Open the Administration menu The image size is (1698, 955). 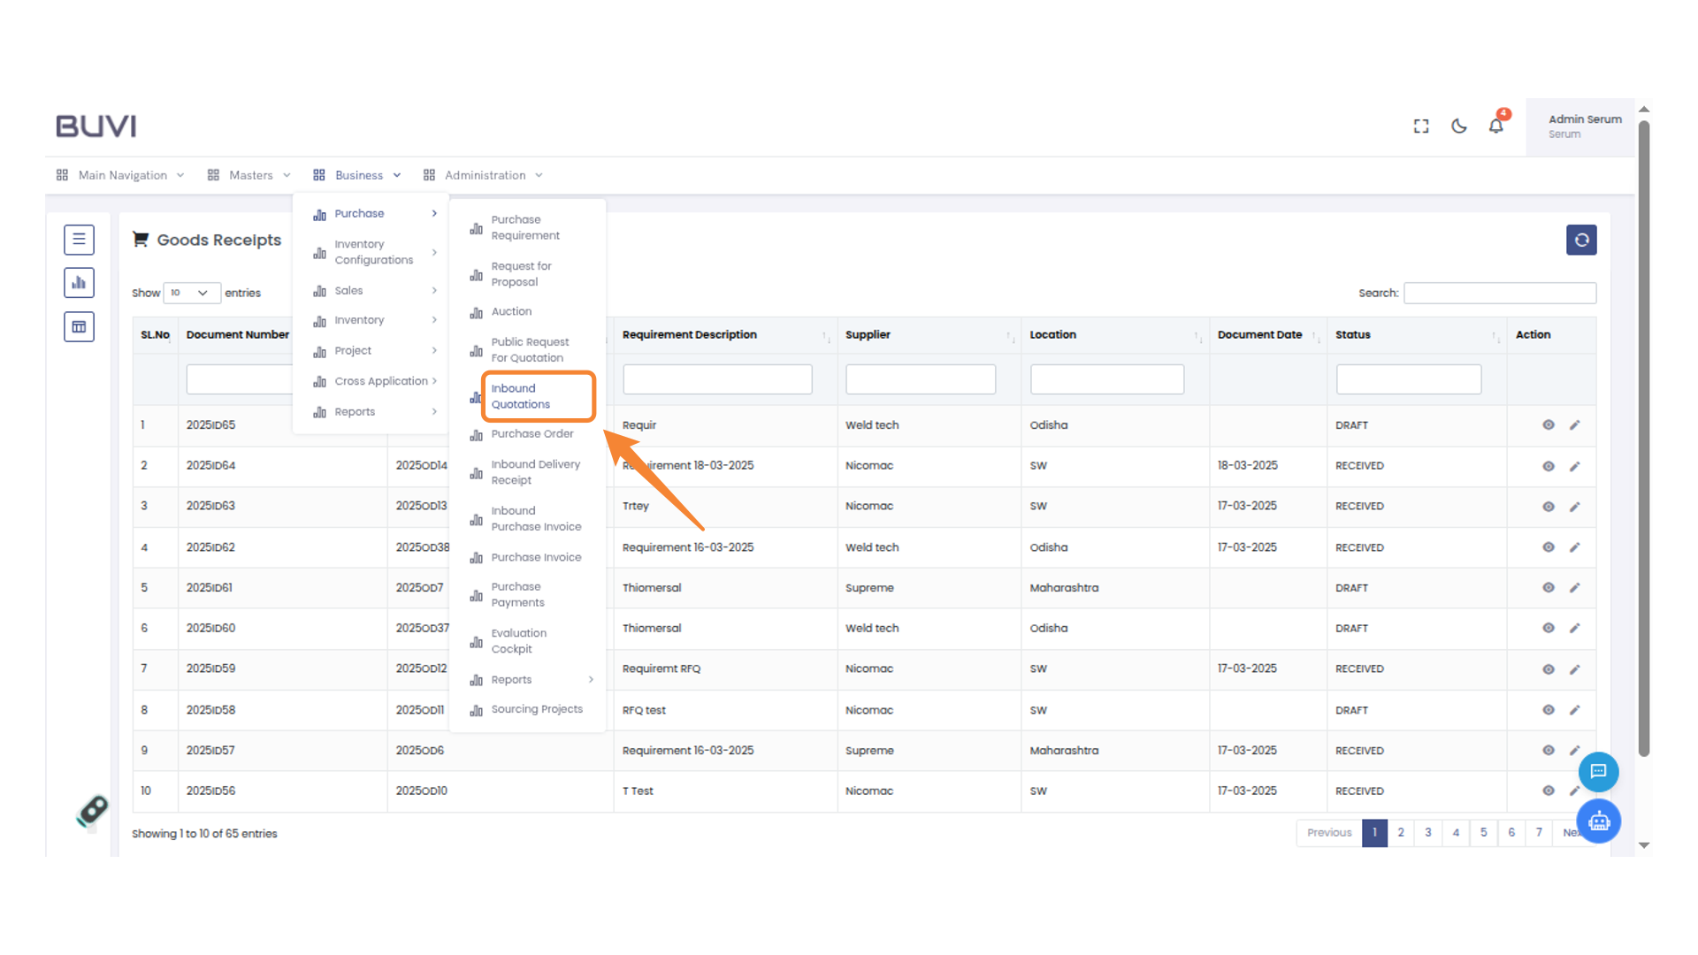[483, 174]
